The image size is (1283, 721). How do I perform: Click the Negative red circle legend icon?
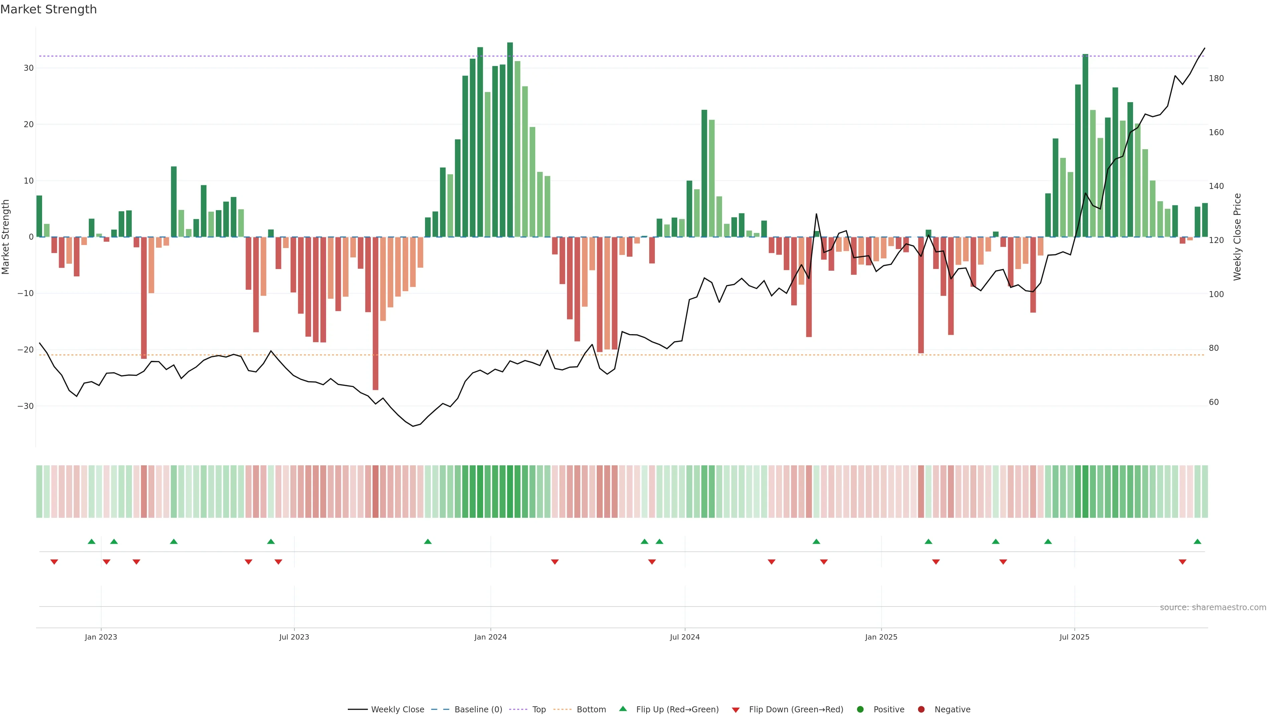(921, 710)
